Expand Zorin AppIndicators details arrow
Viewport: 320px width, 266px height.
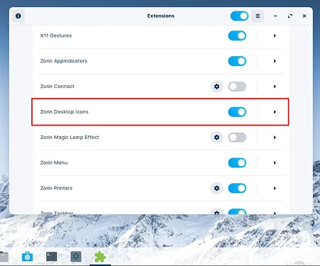(x=275, y=61)
